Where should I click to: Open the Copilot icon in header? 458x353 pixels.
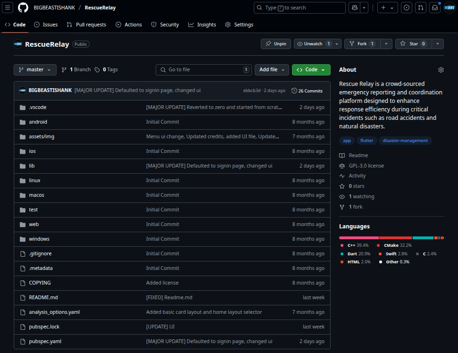(354, 8)
